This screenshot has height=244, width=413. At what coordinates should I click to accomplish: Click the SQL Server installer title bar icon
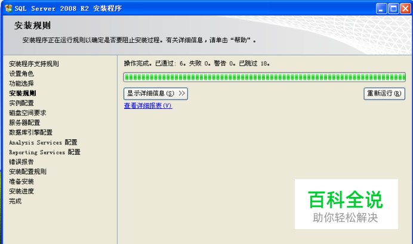coord(8,8)
